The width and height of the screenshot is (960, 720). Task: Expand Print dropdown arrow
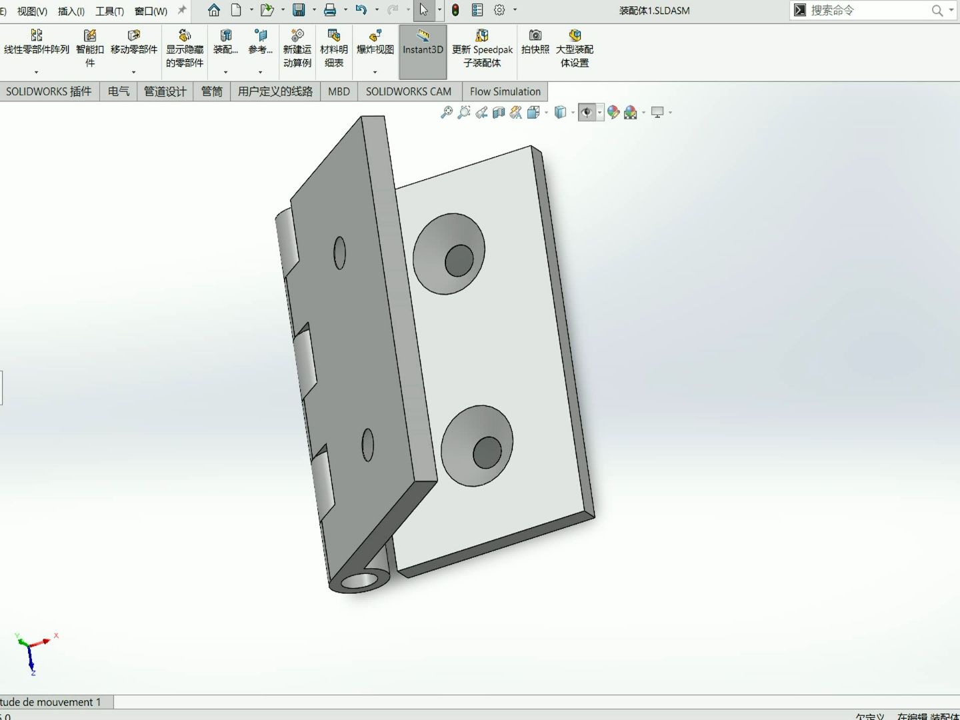pyautogui.click(x=345, y=10)
